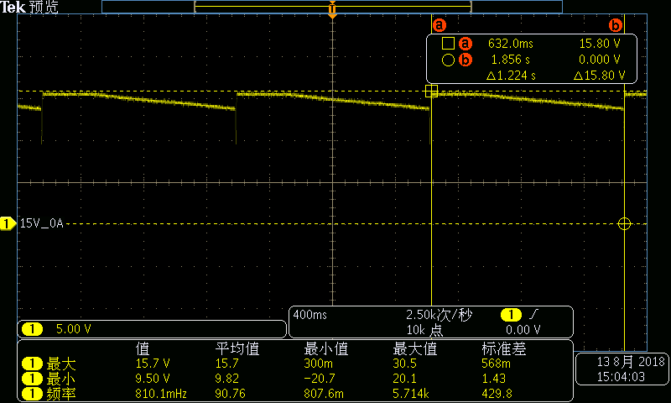Click the red a badge in the cursor readout
Image resolution: width=671 pixels, height=403 pixels.
466,44
